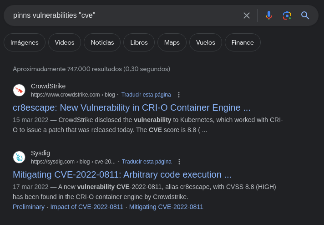Start voice search with microphone icon
This screenshot has height=225, width=324.
coord(269,15)
